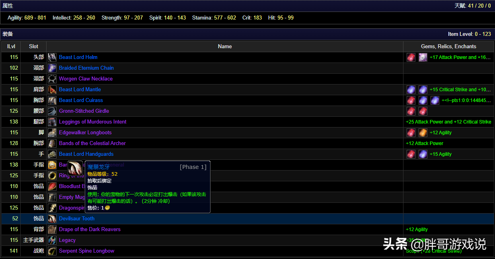The width and height of the screenshot is (495, 259).
Task: Click the Dragonspine trinket icon
Action: point(52,208)
